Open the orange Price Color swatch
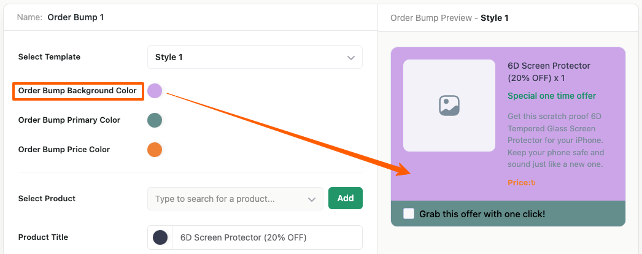 [x=155, y=149]
